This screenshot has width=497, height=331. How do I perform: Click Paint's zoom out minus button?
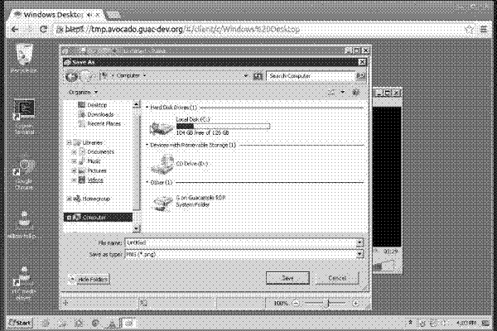pos(296,303)
